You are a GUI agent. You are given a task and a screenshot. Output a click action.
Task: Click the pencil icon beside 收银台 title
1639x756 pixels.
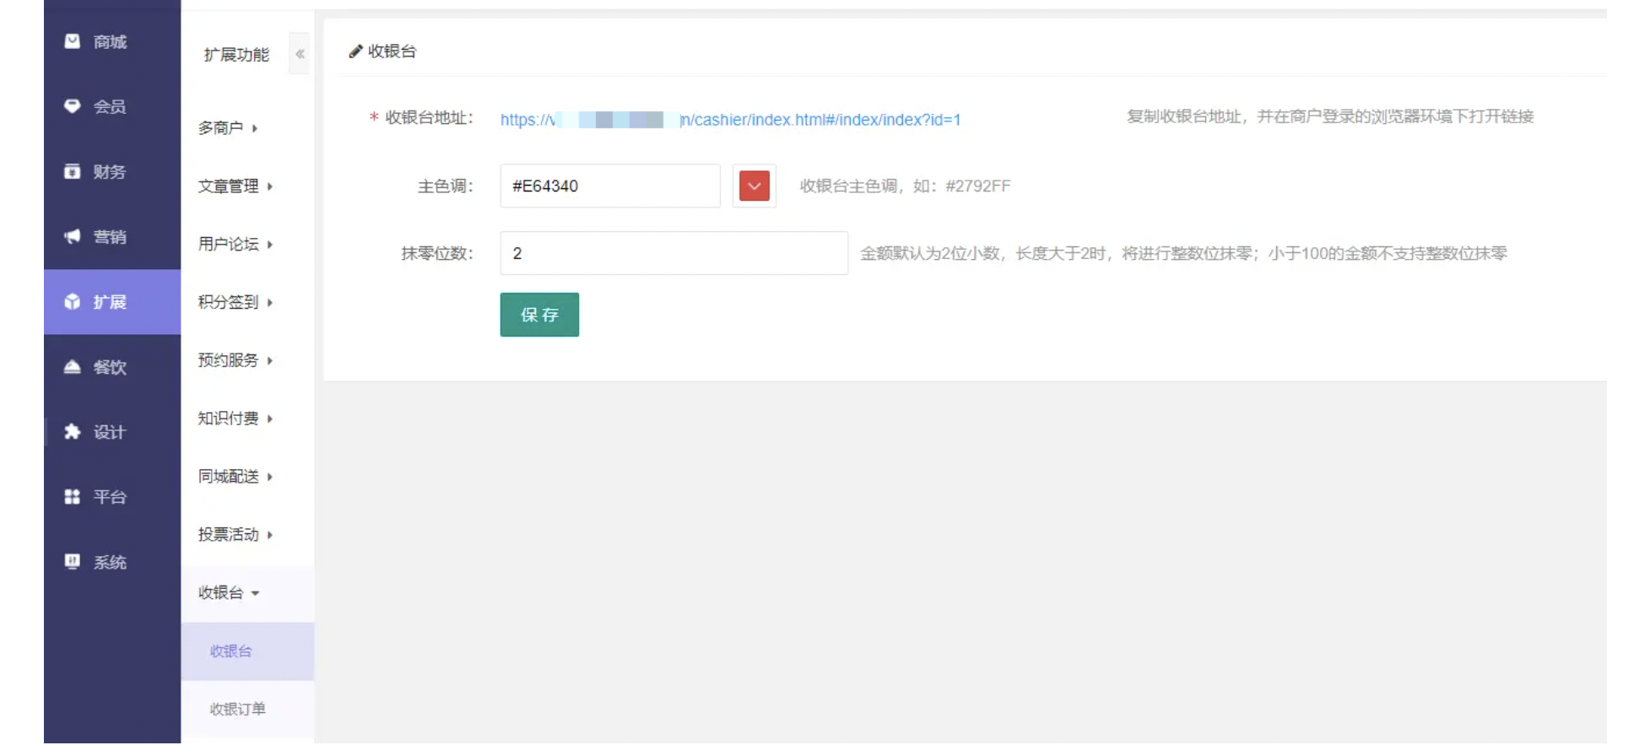[355, 51]
